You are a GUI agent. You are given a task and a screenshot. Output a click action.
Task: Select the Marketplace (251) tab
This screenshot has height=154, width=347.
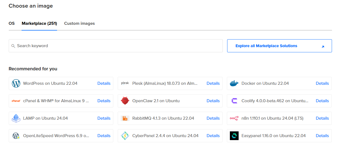tap(39, 23)
